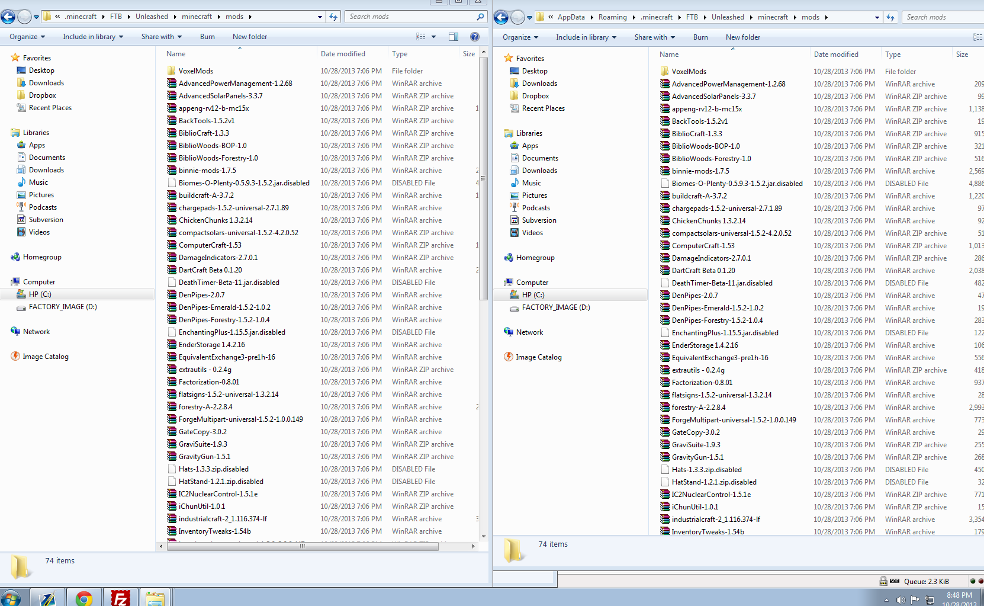
Task: Open Recent Places in left window sidebar
Action: tap(50, 108)
